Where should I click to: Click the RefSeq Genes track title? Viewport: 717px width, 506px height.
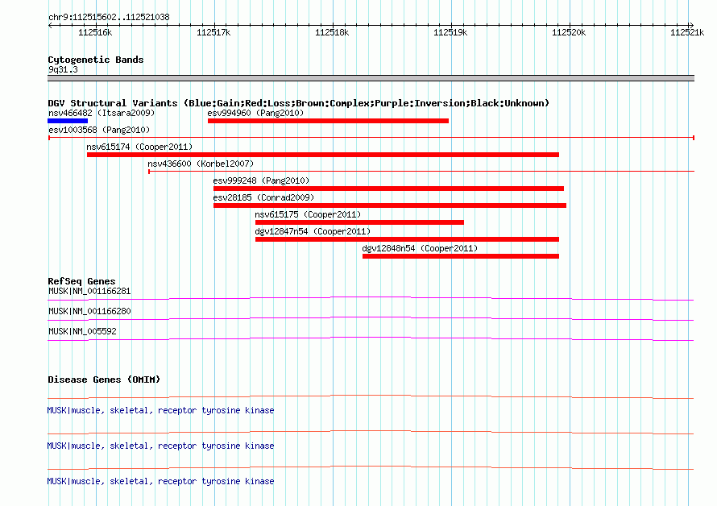coord(81,281)
